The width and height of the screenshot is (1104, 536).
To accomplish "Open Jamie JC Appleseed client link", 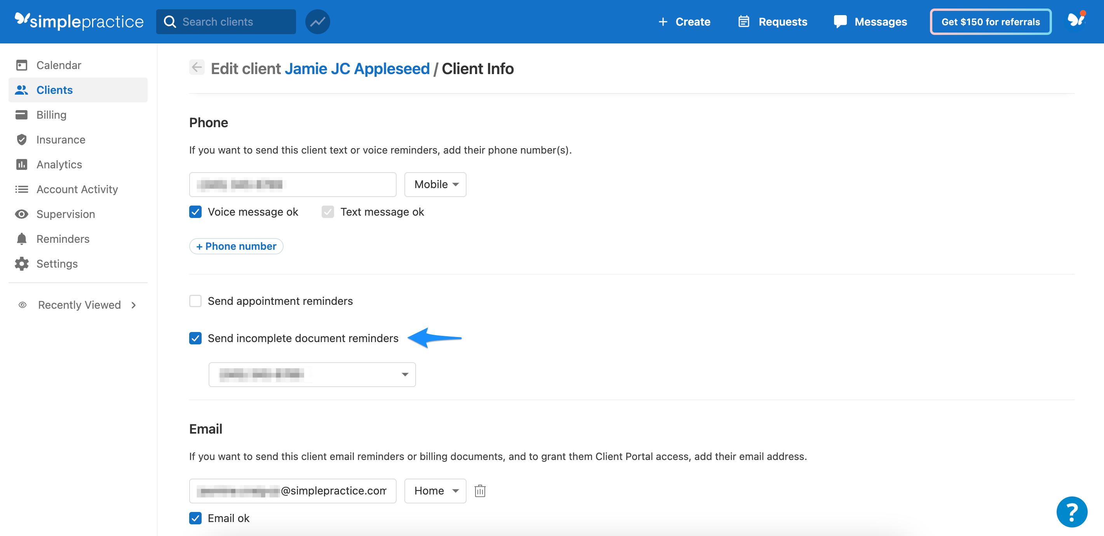I will [x=357, y=68].
